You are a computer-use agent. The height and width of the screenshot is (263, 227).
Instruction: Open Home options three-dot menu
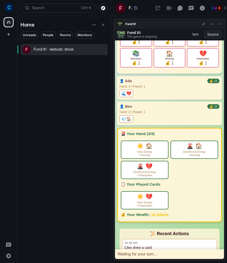click(x=94, y=25)
